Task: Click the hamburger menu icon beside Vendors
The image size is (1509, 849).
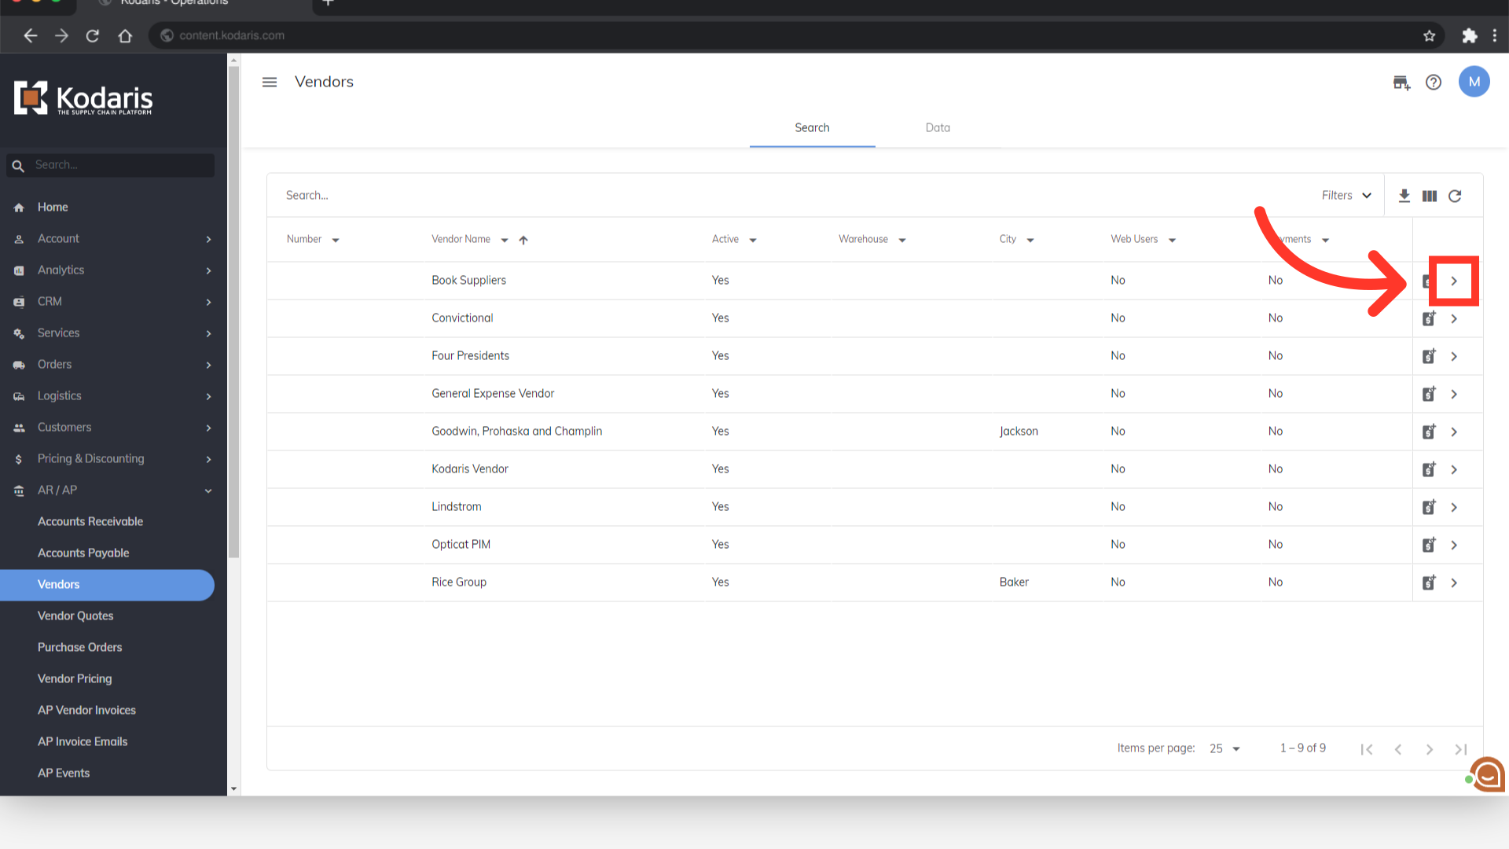Action: point(270,82)
